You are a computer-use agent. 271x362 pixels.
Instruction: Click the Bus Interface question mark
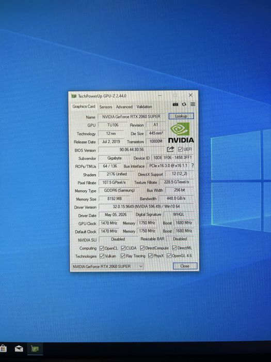coord(193,165)
